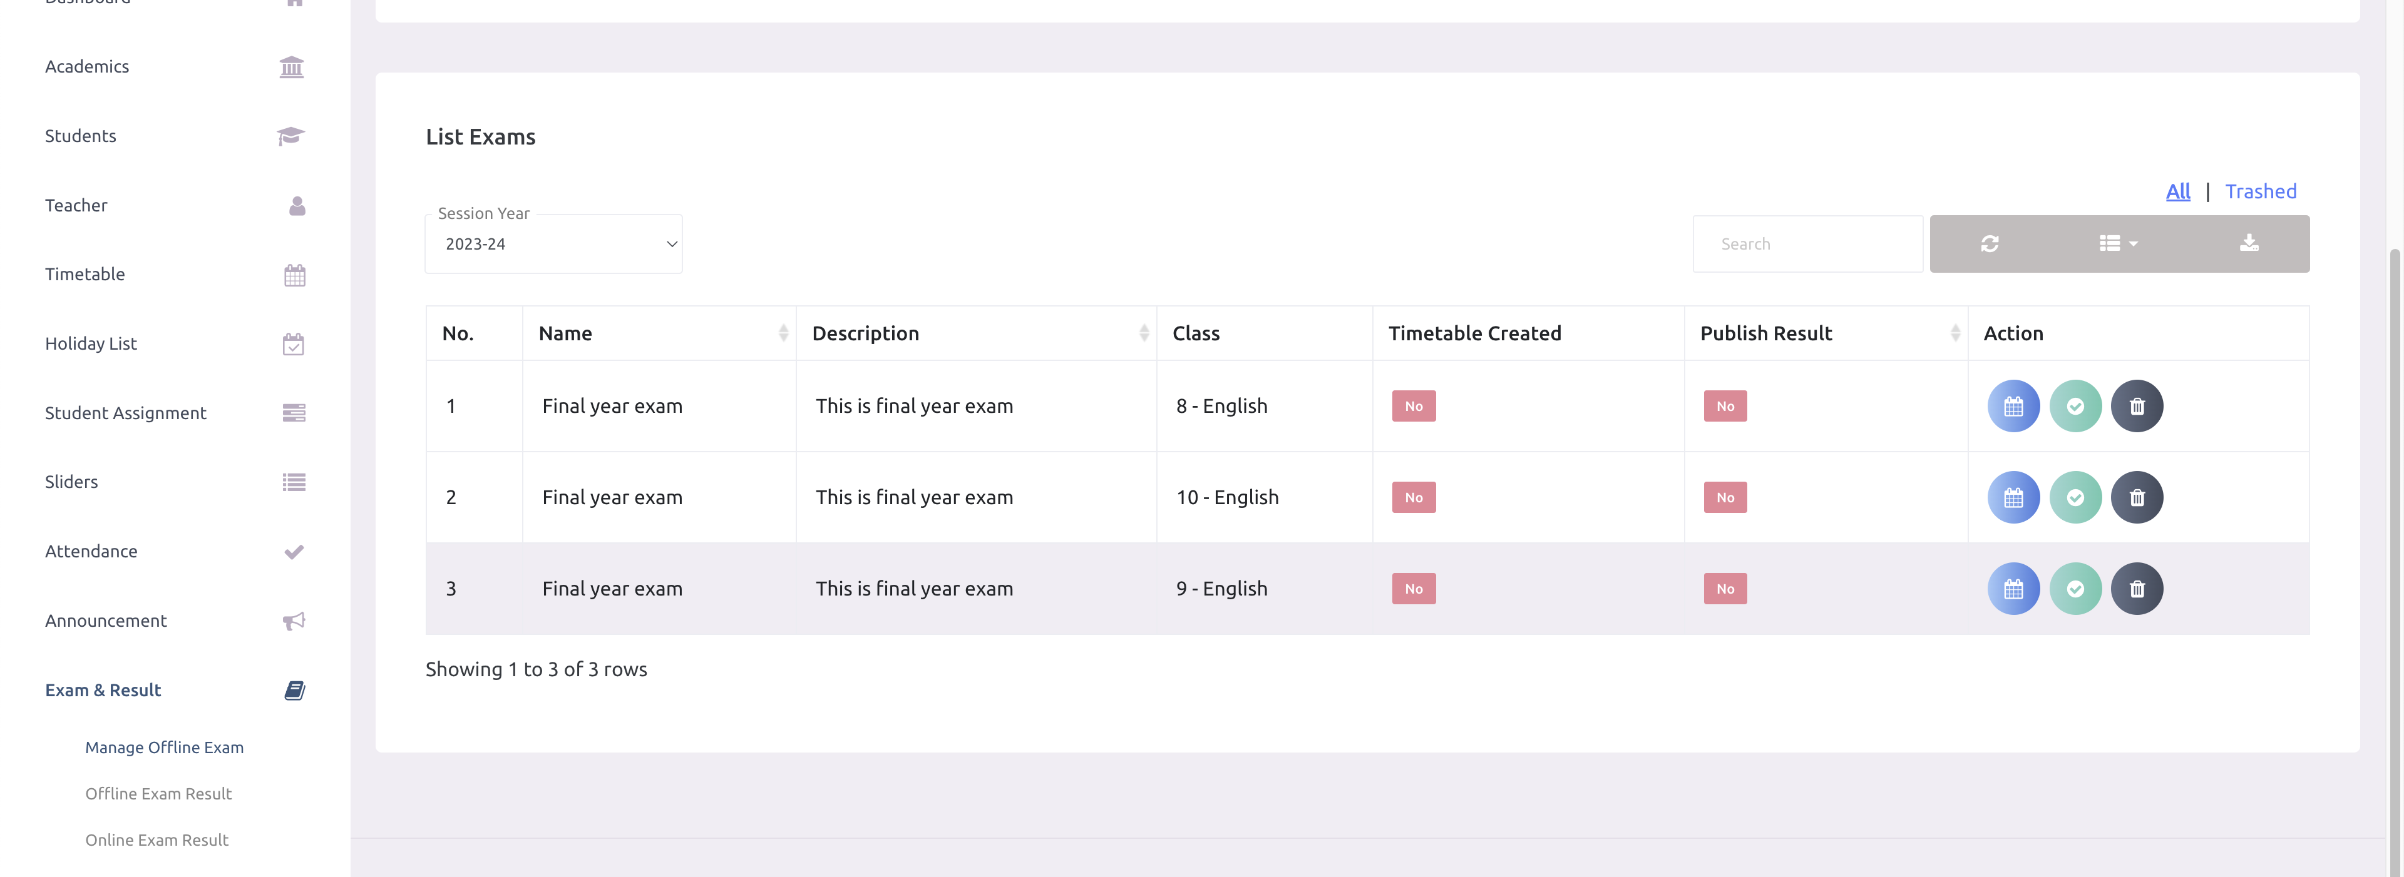2404x877 pixels.
Task: Toggle Publish Result status for 10 - English exam
Action: pos(1725,497)
